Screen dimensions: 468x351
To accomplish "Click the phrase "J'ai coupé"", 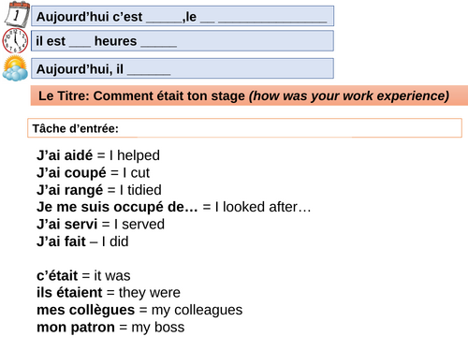I will pos(71,173).
